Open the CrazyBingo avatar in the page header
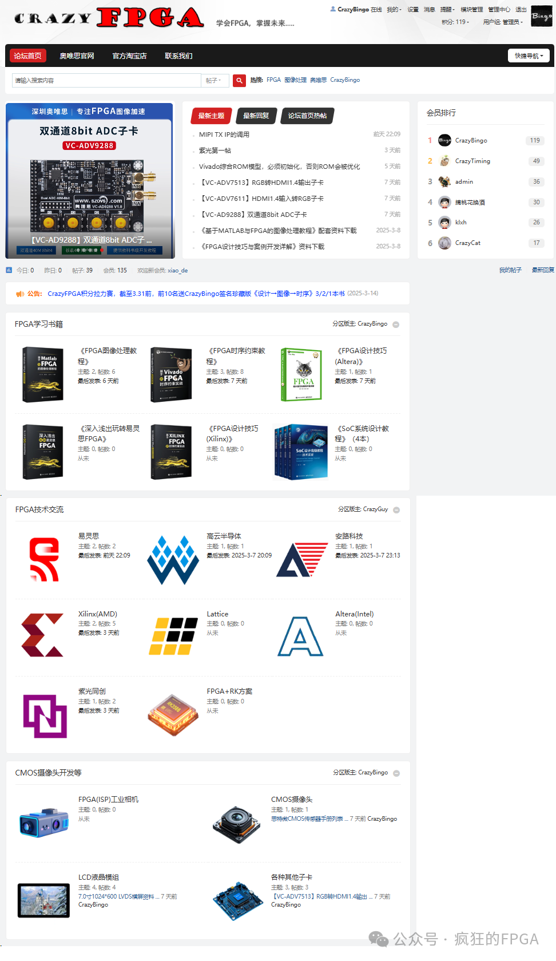This screenshot has height=961, width=556. [541, 15]
